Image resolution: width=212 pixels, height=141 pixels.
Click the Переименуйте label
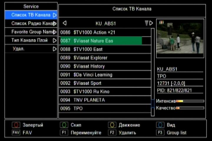(86, 133)
